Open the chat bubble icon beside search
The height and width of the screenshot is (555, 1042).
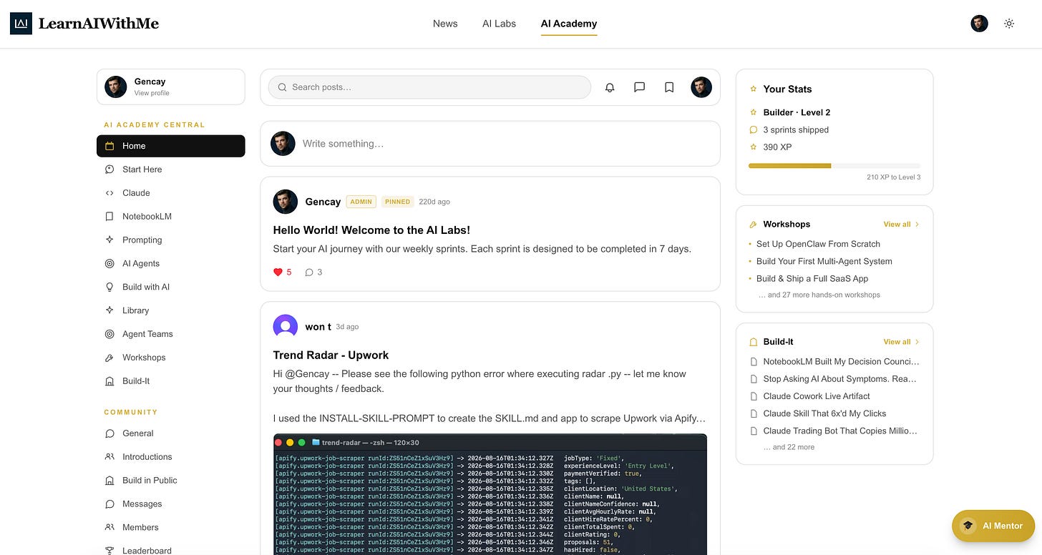point(640,87)
